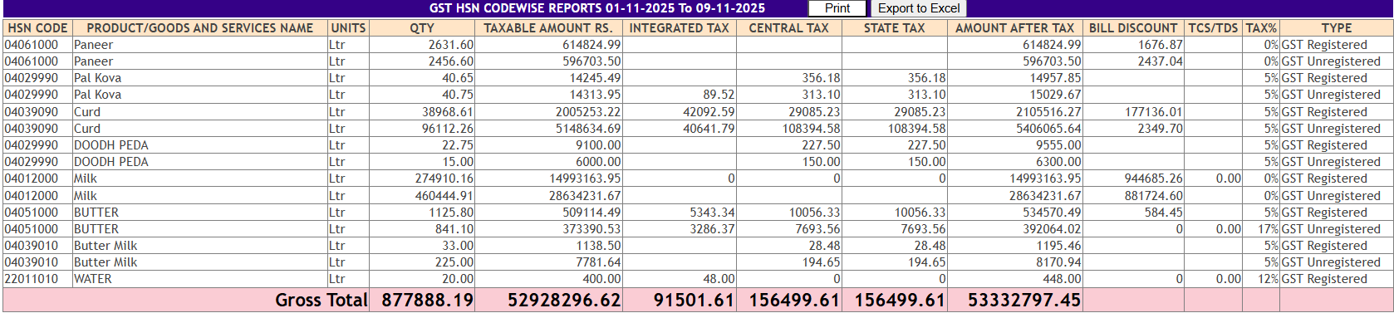Viewport: 1394px width, 313px height.
Task: Click the TAXABLE AMOUNT RS. header
Action: coord(548,28)
